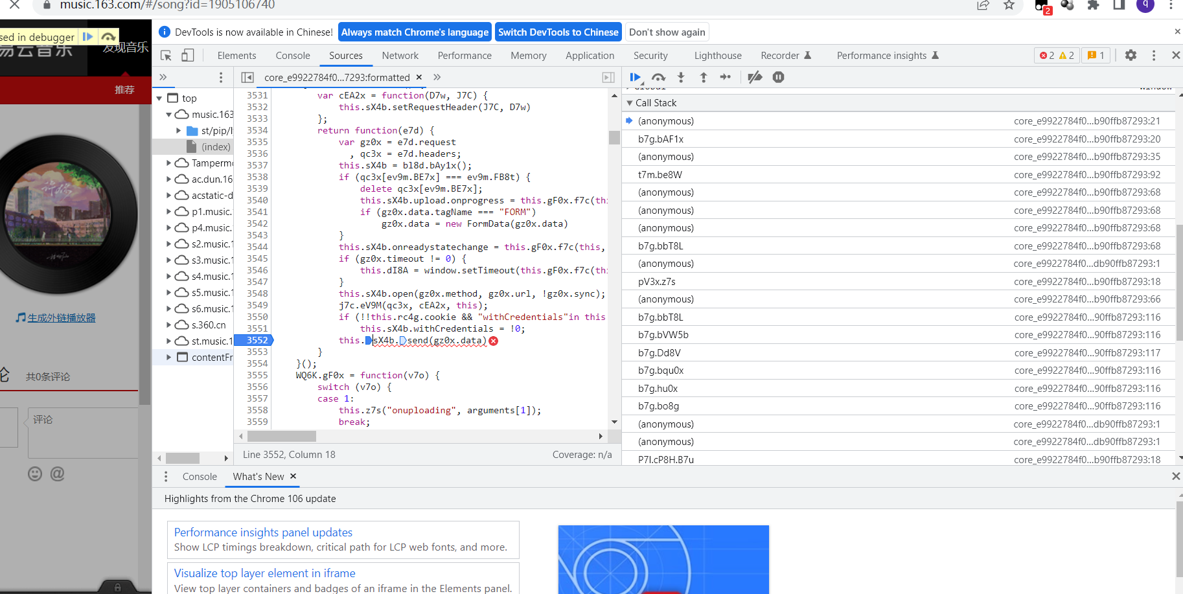Hide the file navigator sidebar

click(247, 78)
